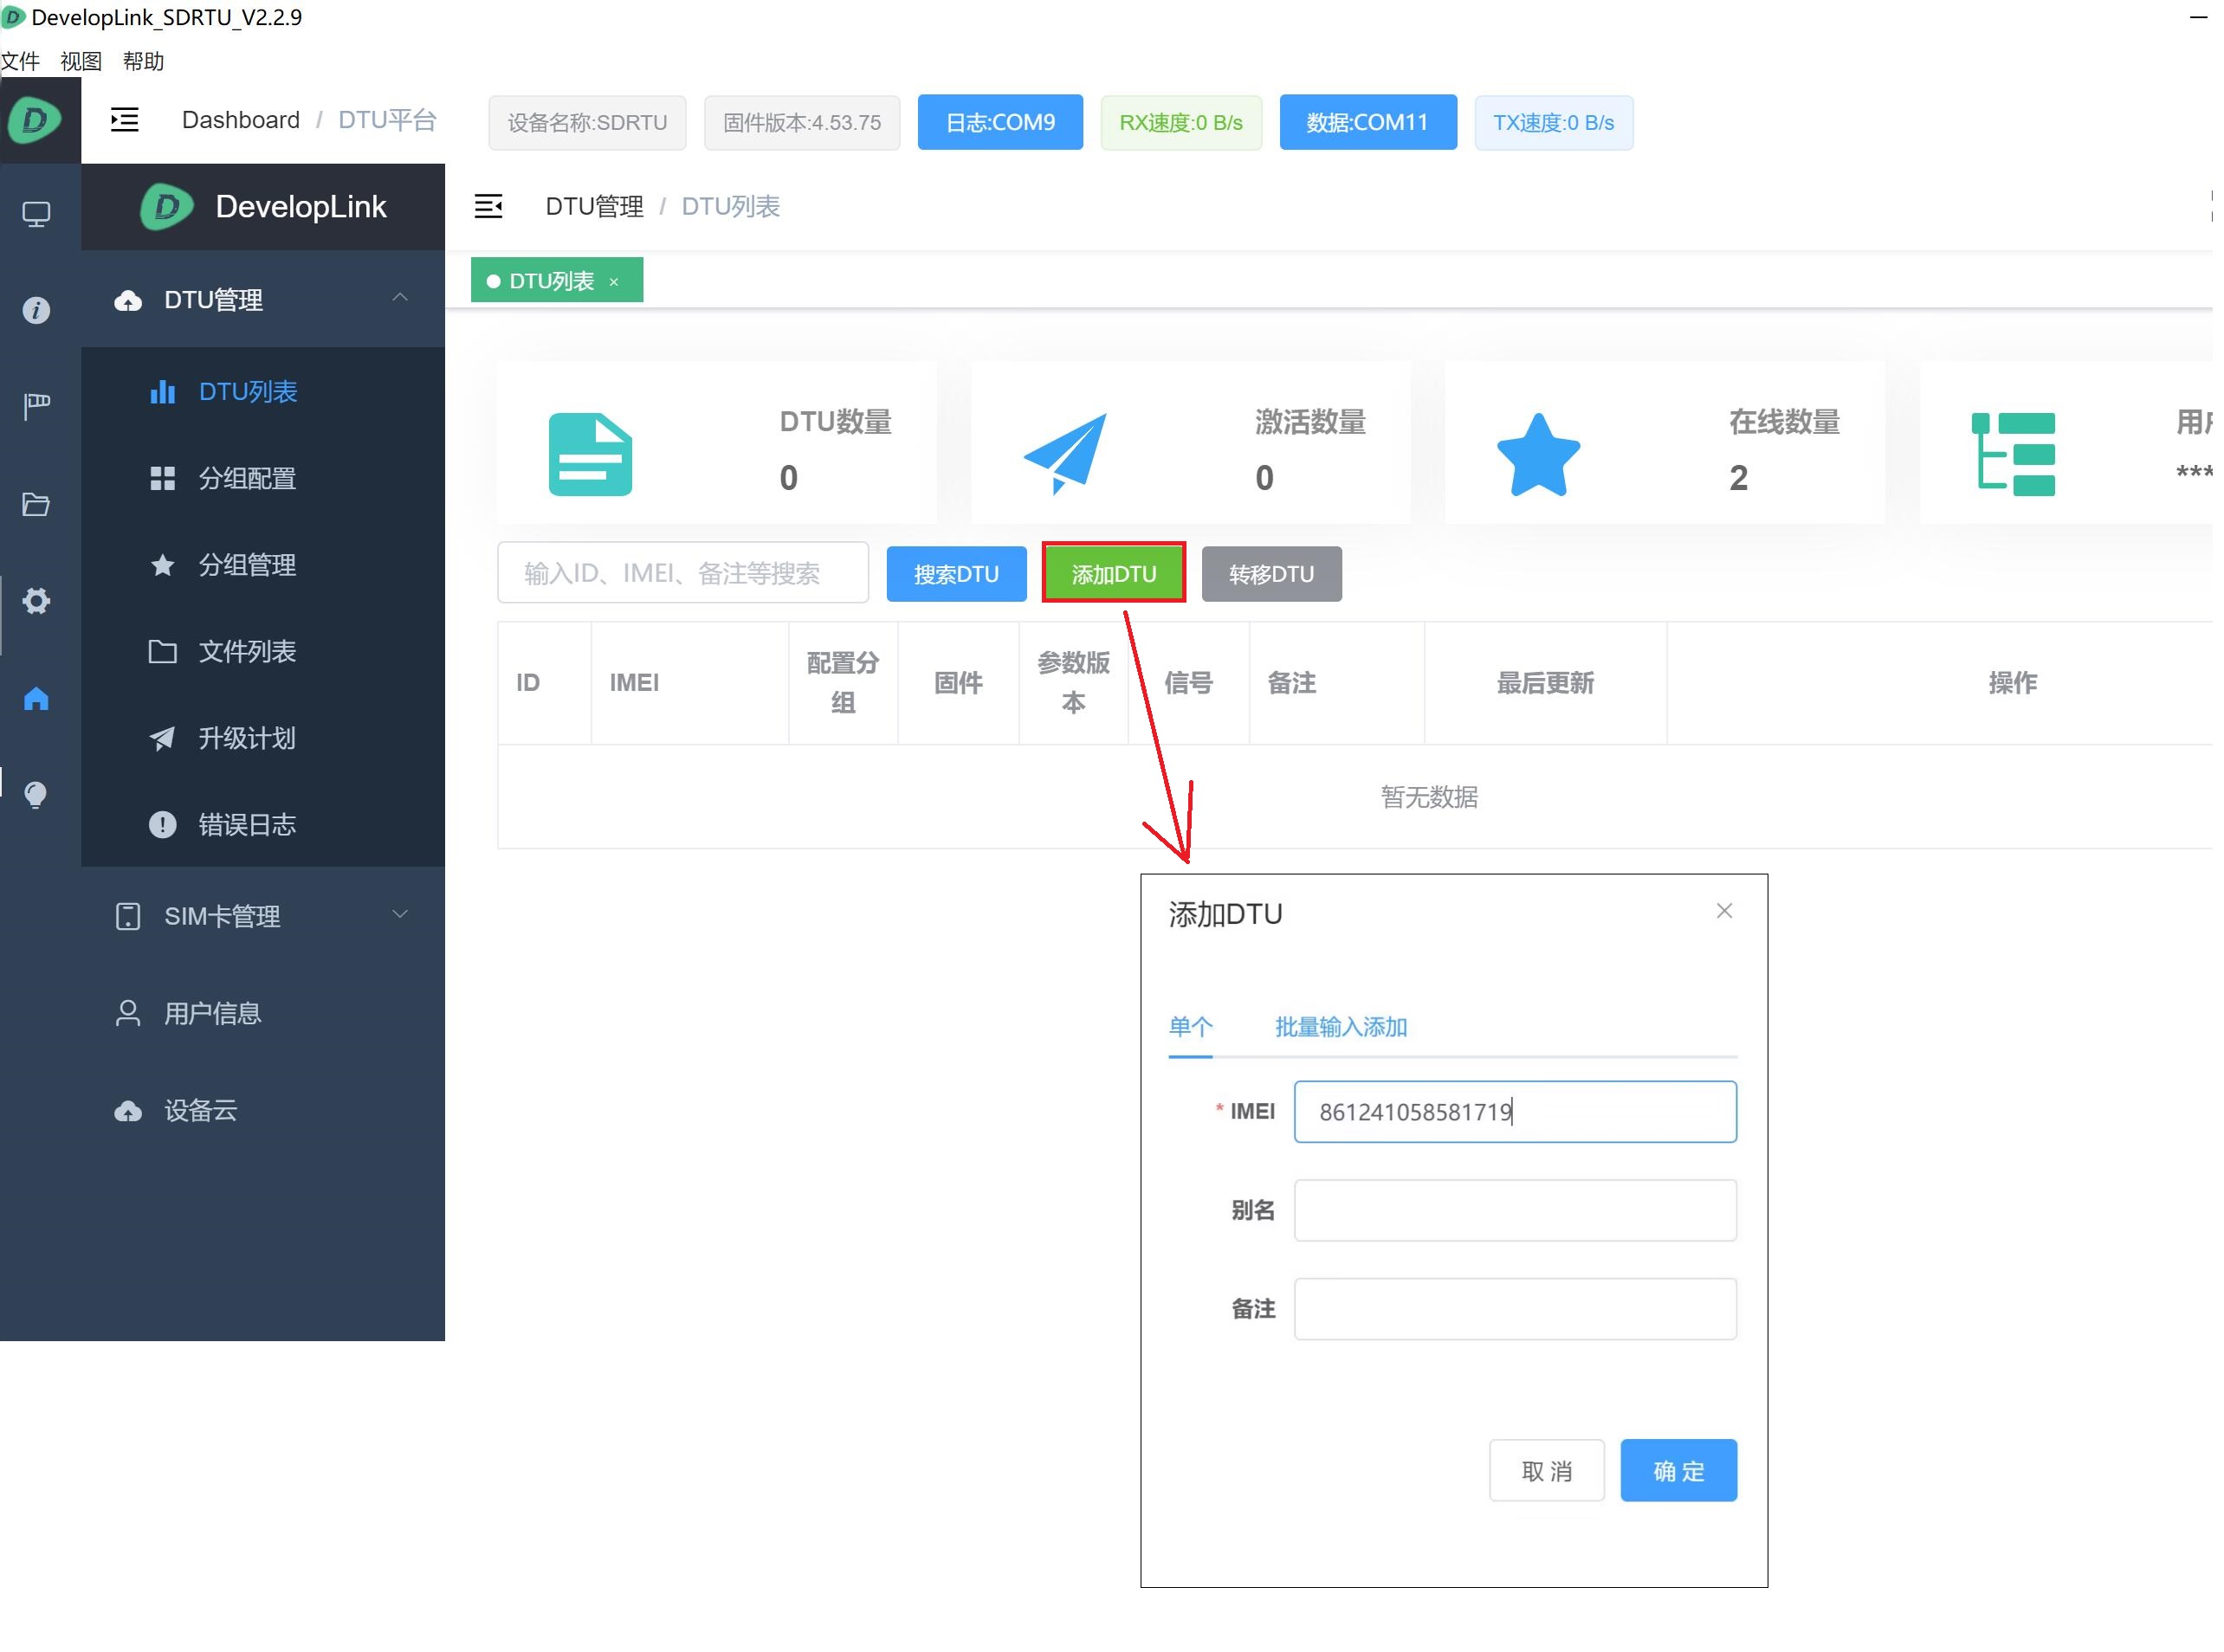The width and height of the screenshot is (2224, 1652).
Task: Close the DTU列表 tab
Action: 614,282
